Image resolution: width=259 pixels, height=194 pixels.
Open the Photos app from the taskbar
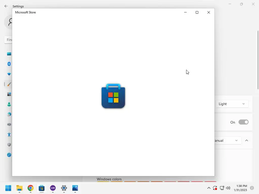[75, 188]
